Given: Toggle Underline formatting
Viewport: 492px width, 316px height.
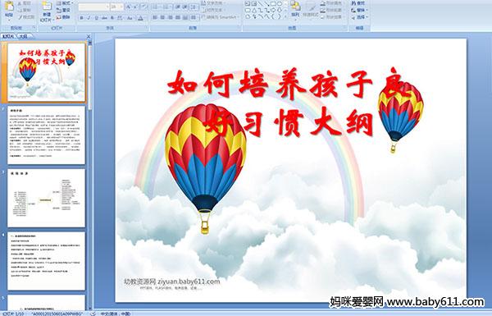Looking at the screenshot, I should coord(96,18).
